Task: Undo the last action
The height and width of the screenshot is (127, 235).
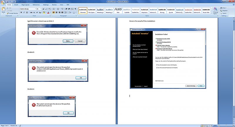Action: (x=10, y=2)
